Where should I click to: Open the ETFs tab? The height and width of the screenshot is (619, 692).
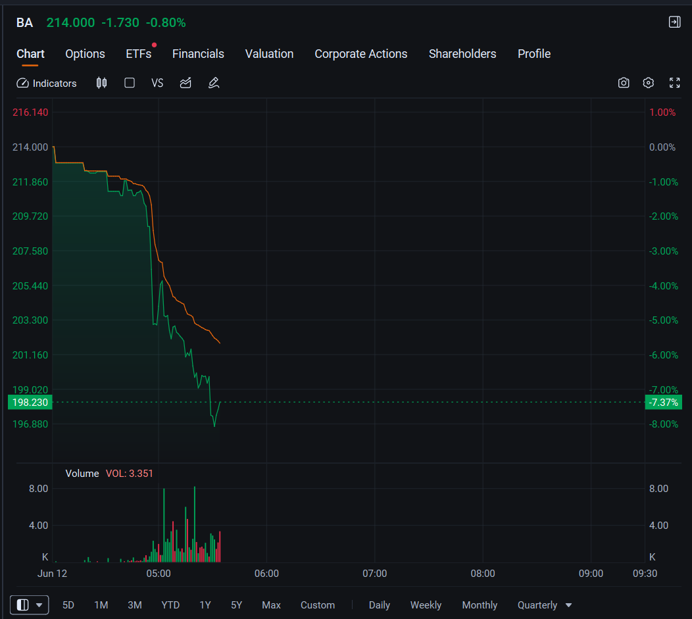tap(139, 54)
